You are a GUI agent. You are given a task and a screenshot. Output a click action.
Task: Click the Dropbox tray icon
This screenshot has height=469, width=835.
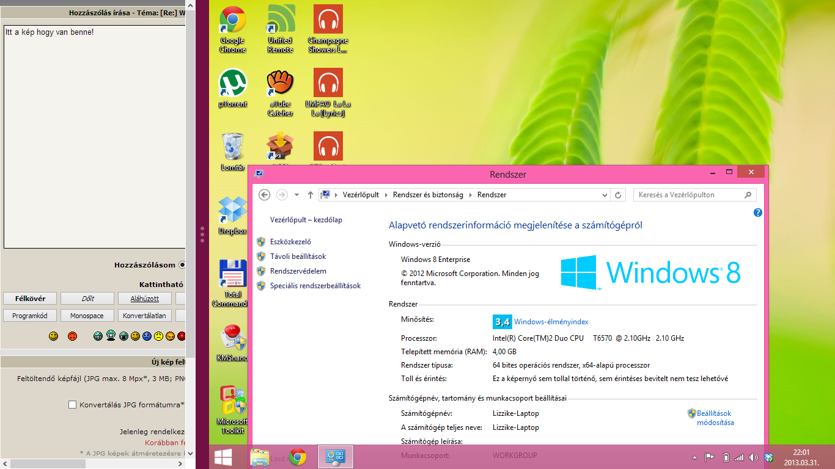point(769,457)
